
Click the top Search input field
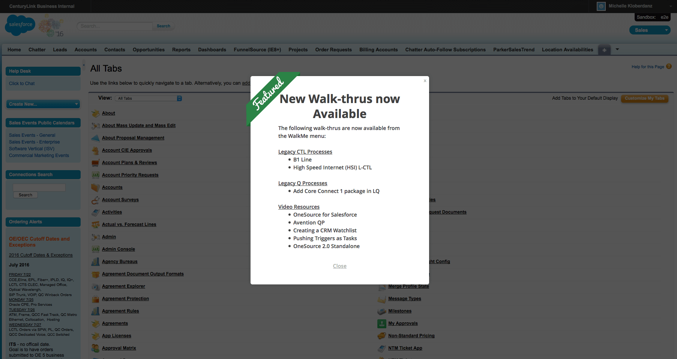tap(114, 26)
